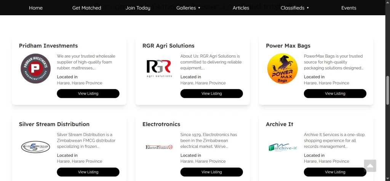Screen dimensions: 390x181
Task: Go to the Join Today page
Action: (x=138, y=8)
